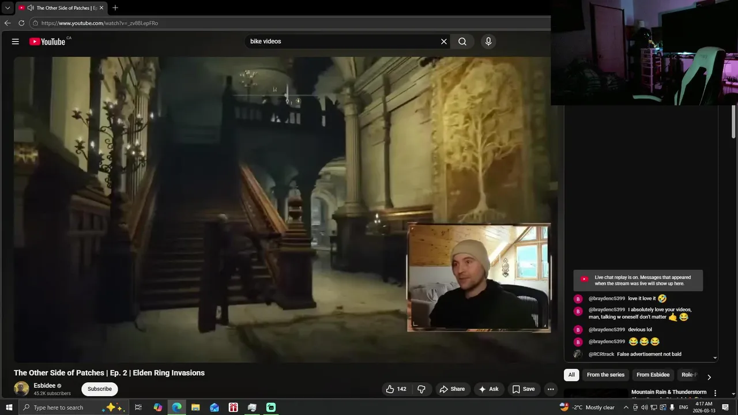This screenshot has height=415, width=738.
Task: Open the weather widget showing -2°C
Action: (587, 408)
